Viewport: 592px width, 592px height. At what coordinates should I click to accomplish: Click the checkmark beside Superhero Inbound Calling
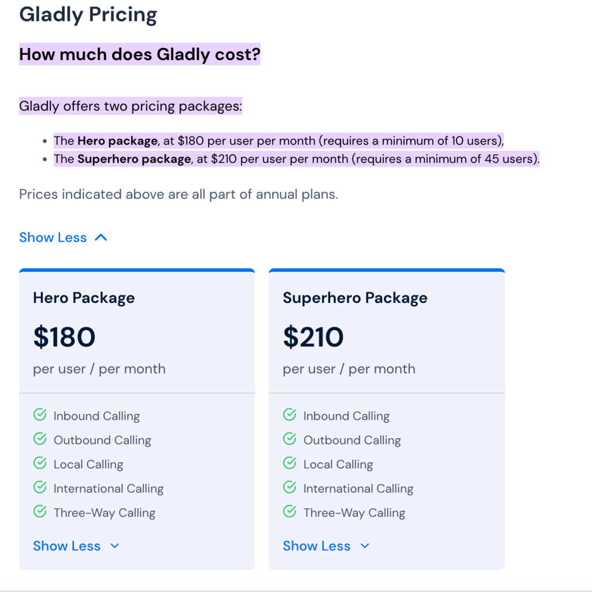click(289, 415)
